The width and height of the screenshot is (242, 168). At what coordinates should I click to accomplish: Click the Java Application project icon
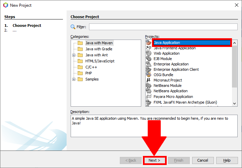[149, 43]
